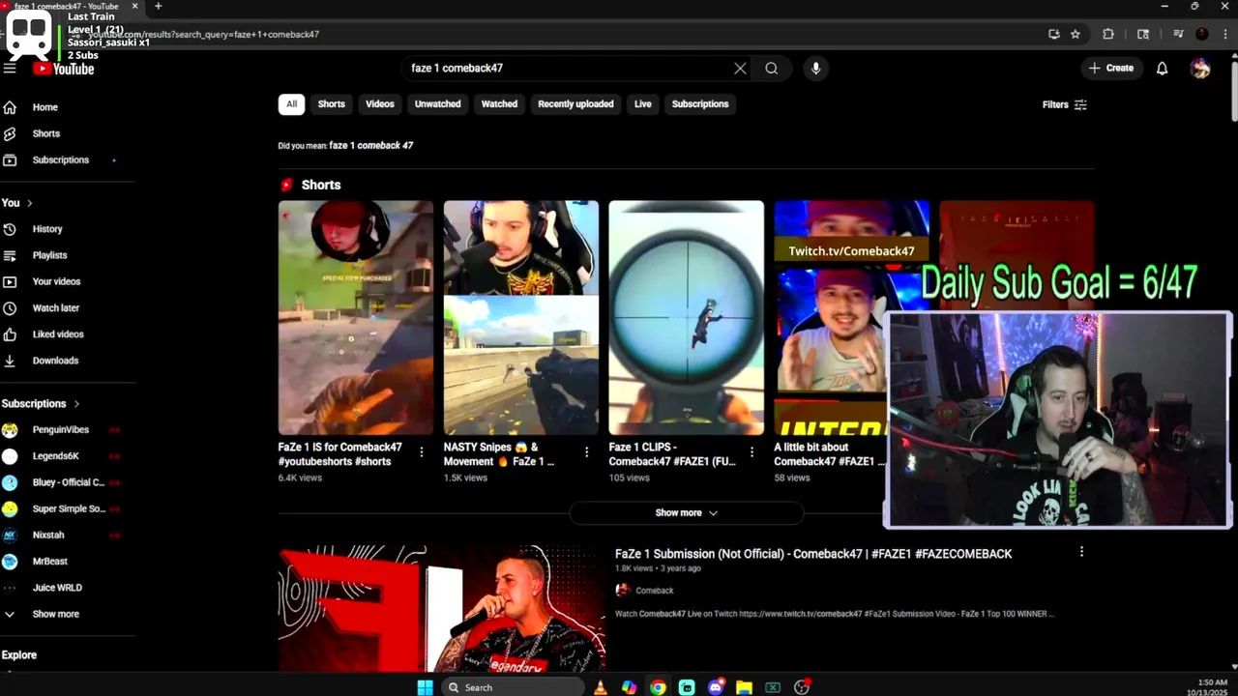Open the YouTube account avatar menu

[x=1200, y=68]
